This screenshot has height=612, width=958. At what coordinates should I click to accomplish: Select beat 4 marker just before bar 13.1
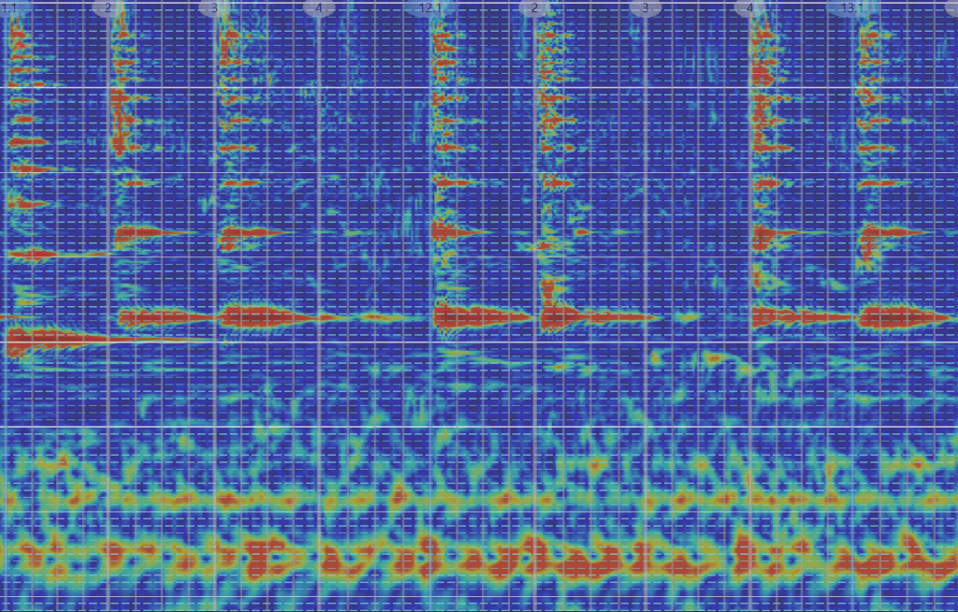tap(749, 8)
